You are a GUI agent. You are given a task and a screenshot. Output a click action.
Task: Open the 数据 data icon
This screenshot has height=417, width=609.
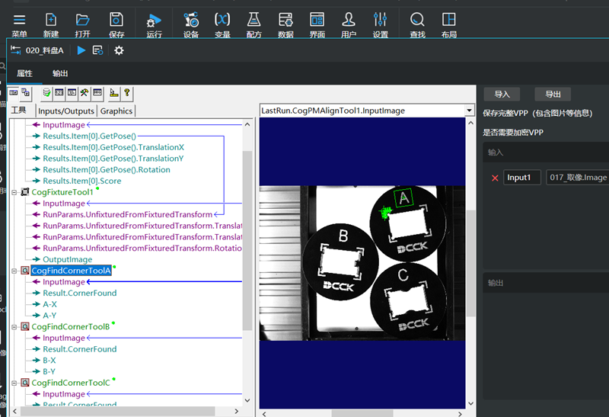285,24
